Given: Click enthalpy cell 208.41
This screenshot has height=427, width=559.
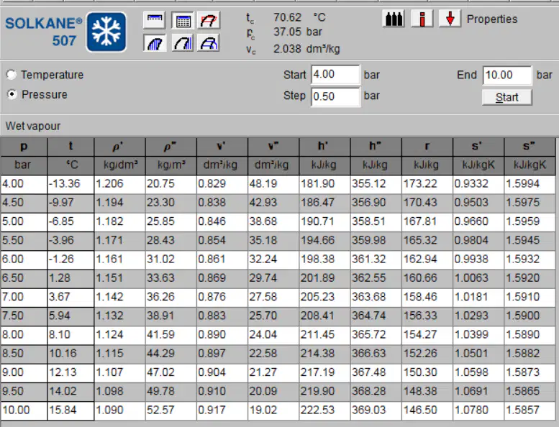Looking at the screenshot, I should (324, 316).
